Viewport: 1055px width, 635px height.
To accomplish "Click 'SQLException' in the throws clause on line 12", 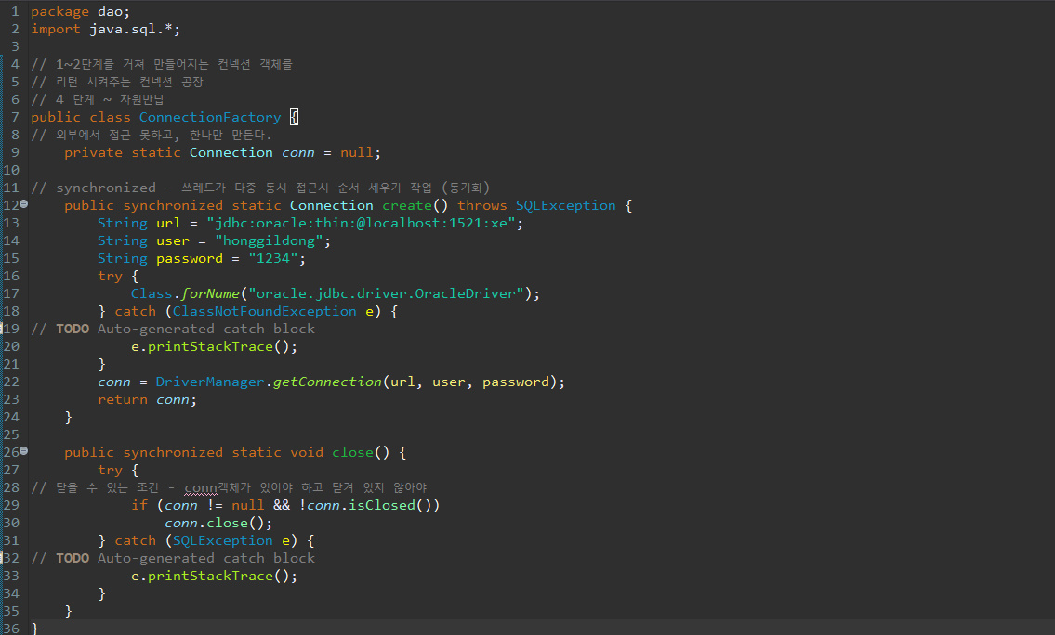I will click(566, 205).
